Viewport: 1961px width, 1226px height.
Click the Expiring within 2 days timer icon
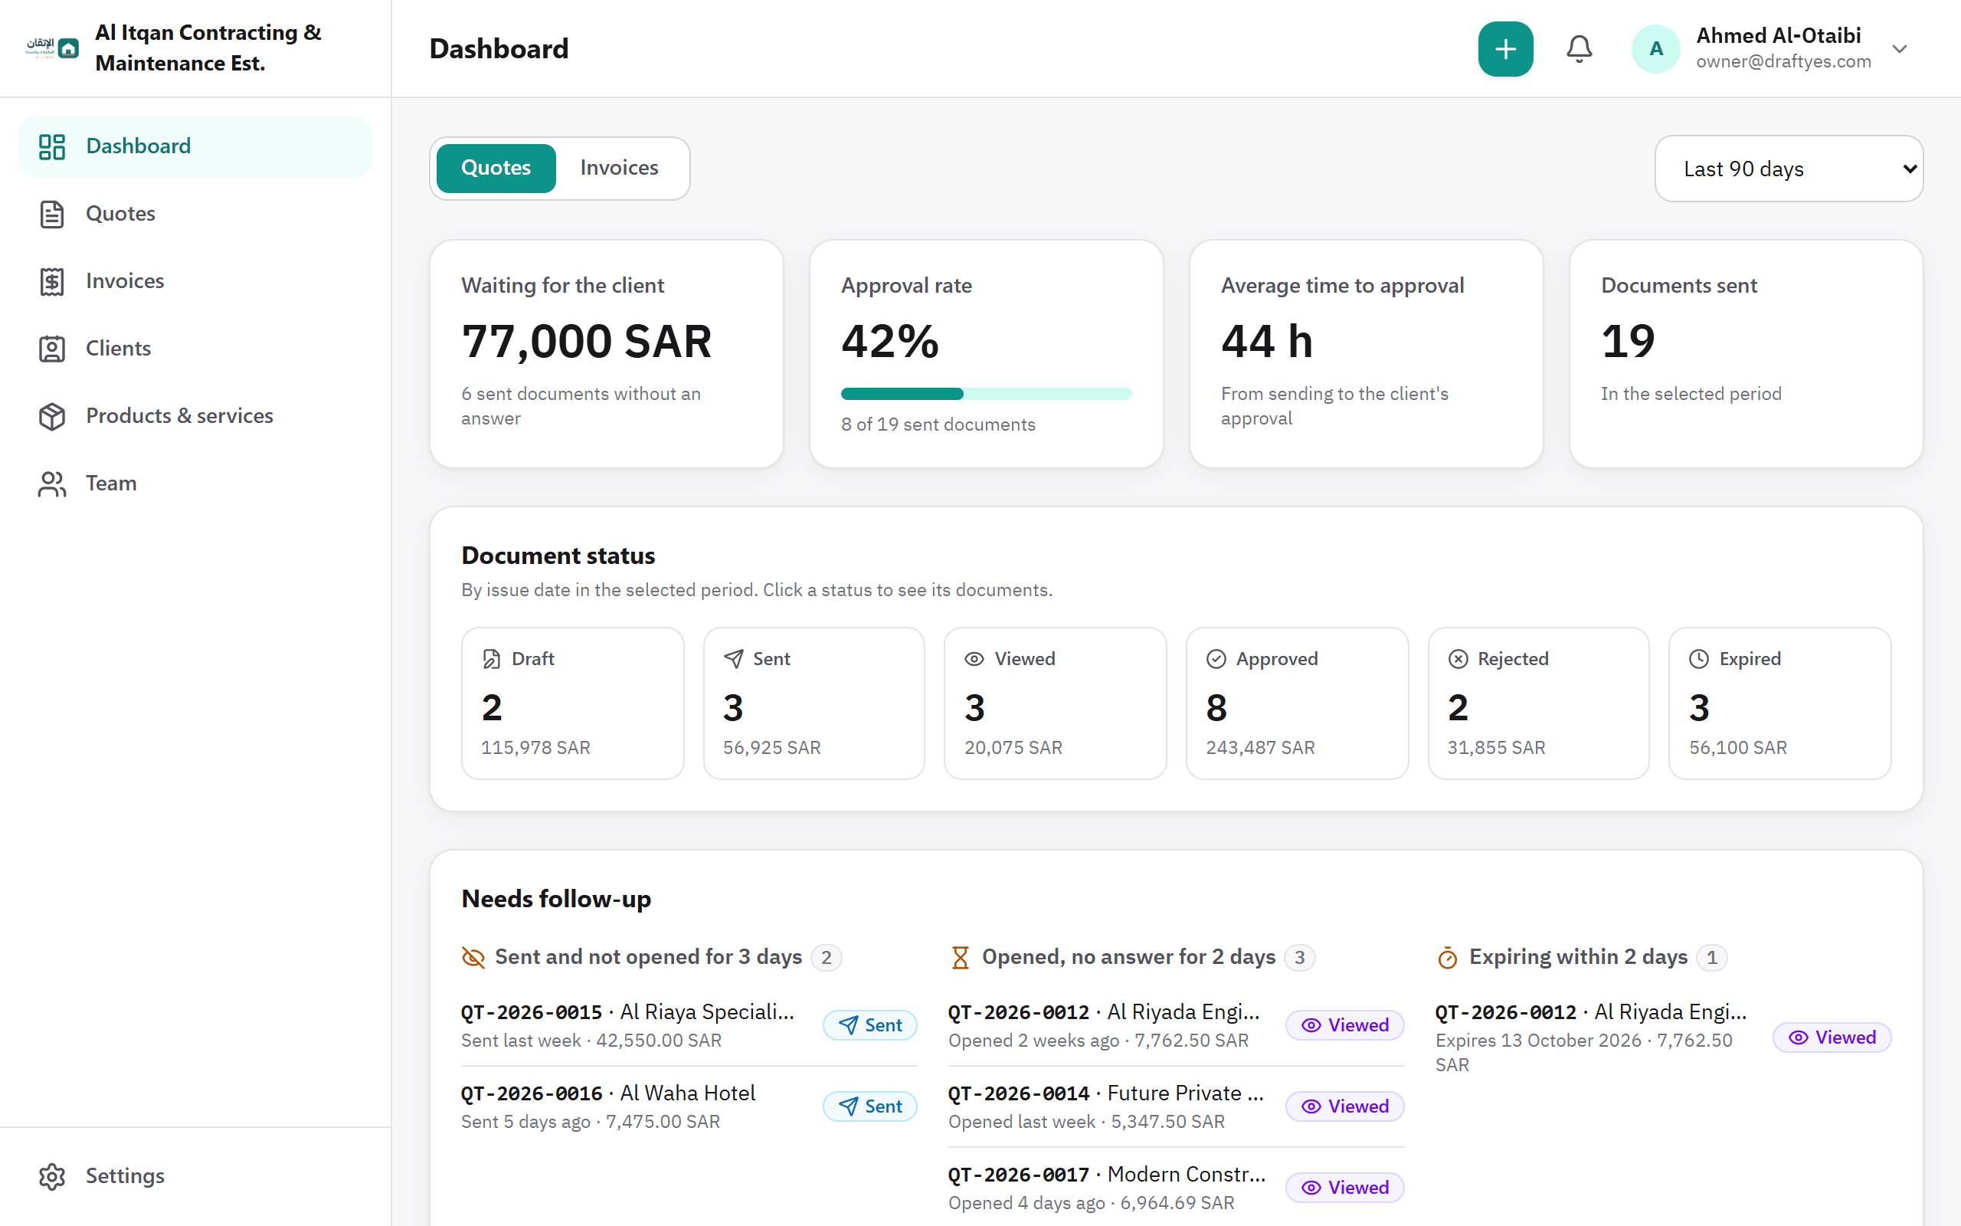1447,957
